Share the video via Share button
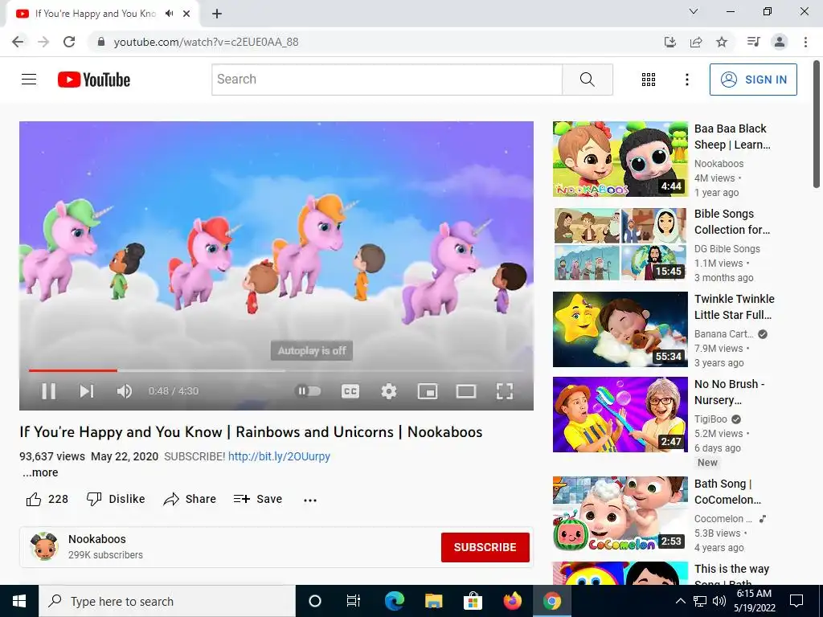This screenshot has height=617, width=823. [x=190, y=499]
